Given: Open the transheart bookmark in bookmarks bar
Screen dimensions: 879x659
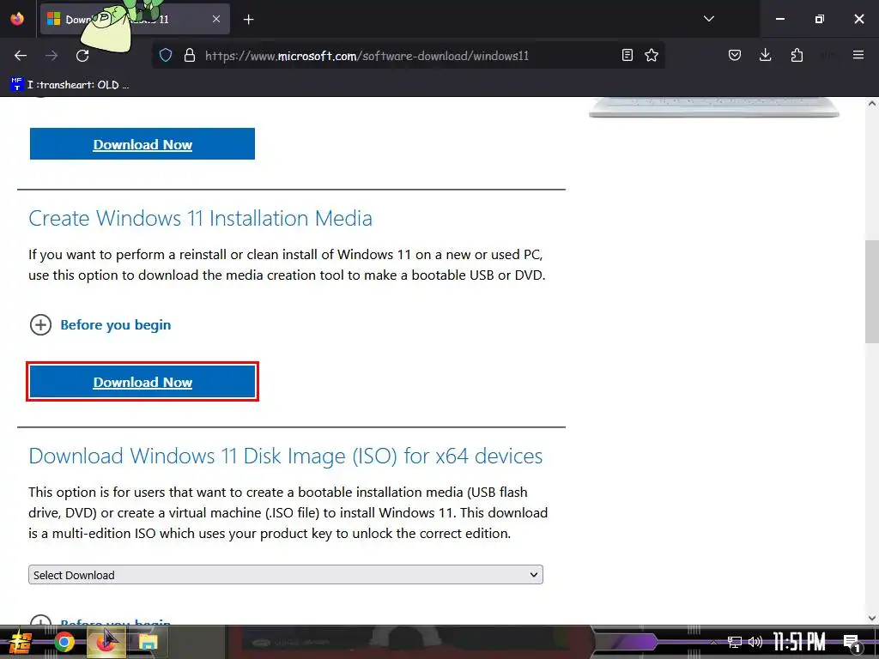Looking at the screenshot, I should (70, 85).
